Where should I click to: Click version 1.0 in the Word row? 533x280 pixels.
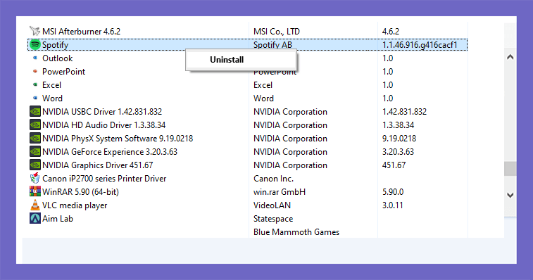click(x=387, y=98)
